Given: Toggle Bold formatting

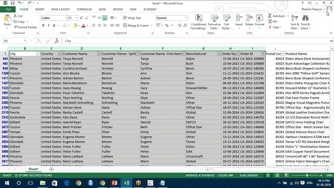Looking at the screenshot, I should pos(43,25).
